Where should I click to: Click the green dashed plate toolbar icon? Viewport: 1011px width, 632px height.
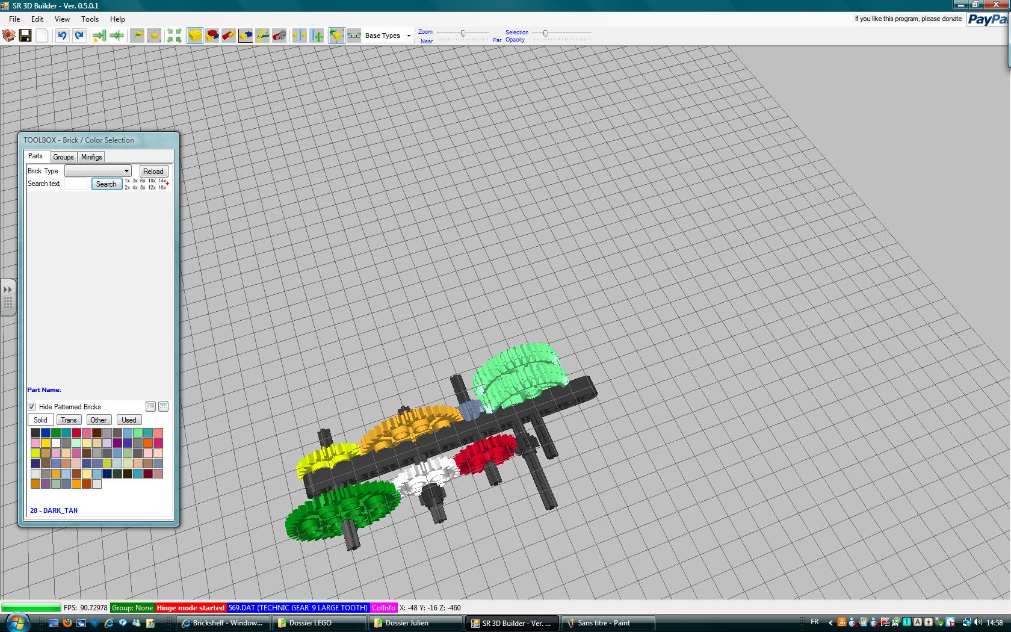[354, 36]
